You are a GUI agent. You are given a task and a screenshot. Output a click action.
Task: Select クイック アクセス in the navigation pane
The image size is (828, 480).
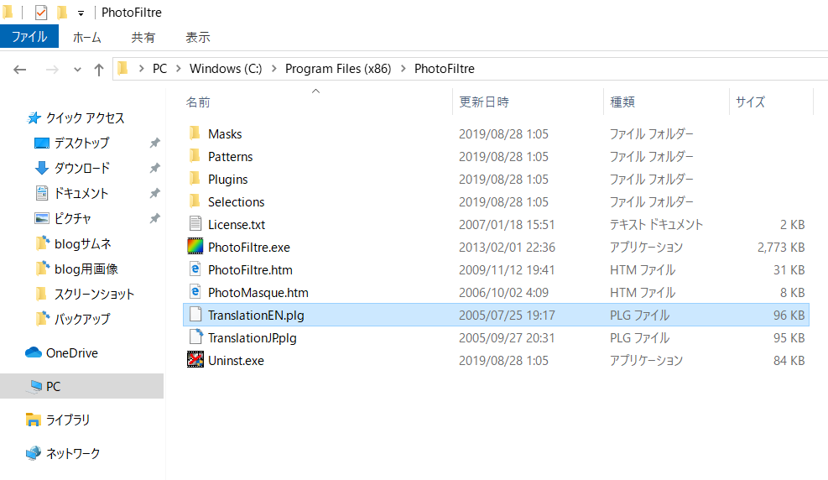(x=85, y=117)
